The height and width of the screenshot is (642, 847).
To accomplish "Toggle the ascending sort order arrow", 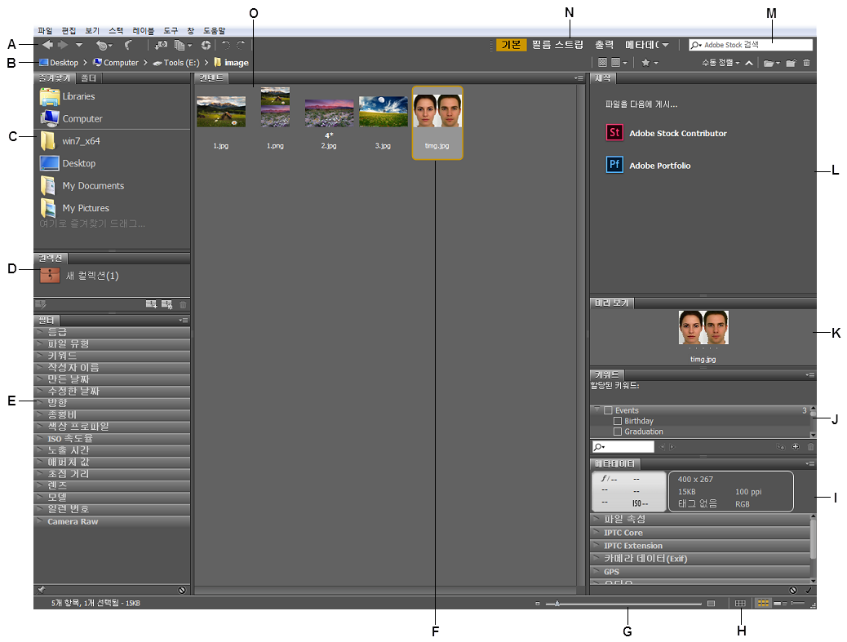I will [x=749, y=63].
